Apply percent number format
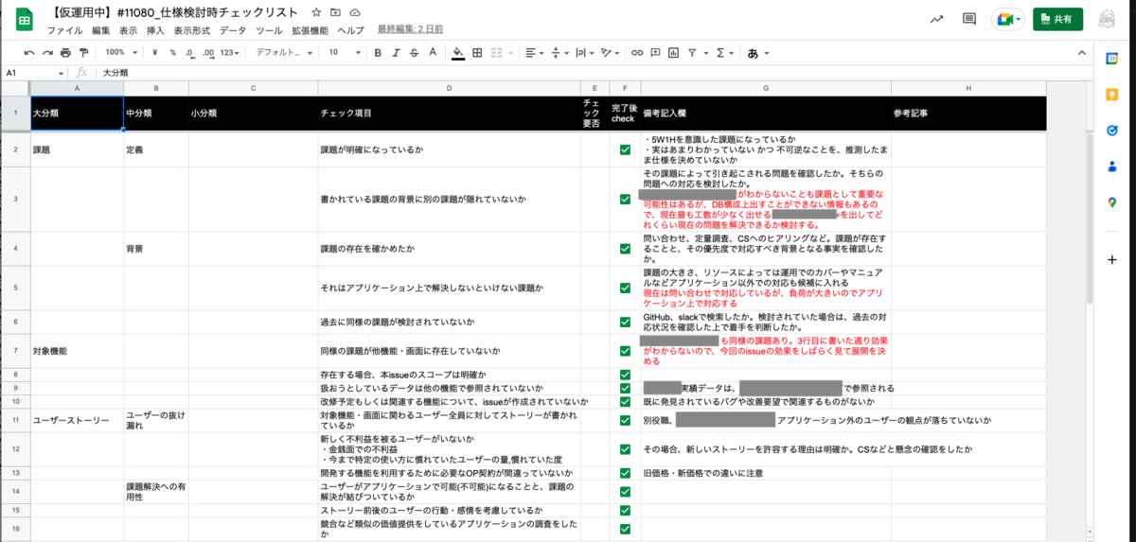 click(x=173, y=53)
